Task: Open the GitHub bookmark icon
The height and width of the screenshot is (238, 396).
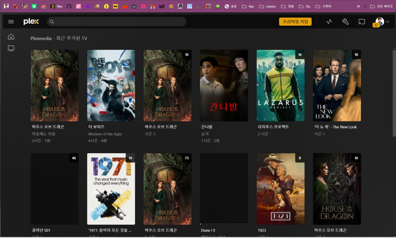Action: [x=69, y=6]
